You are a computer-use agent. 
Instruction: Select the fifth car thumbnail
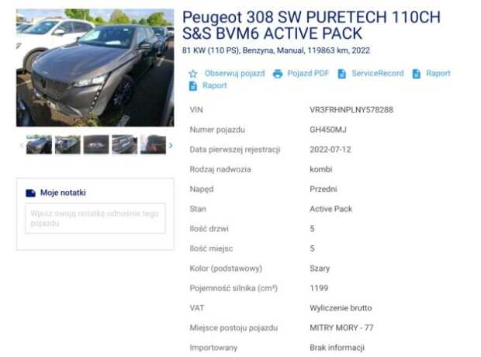pos(153,144)
